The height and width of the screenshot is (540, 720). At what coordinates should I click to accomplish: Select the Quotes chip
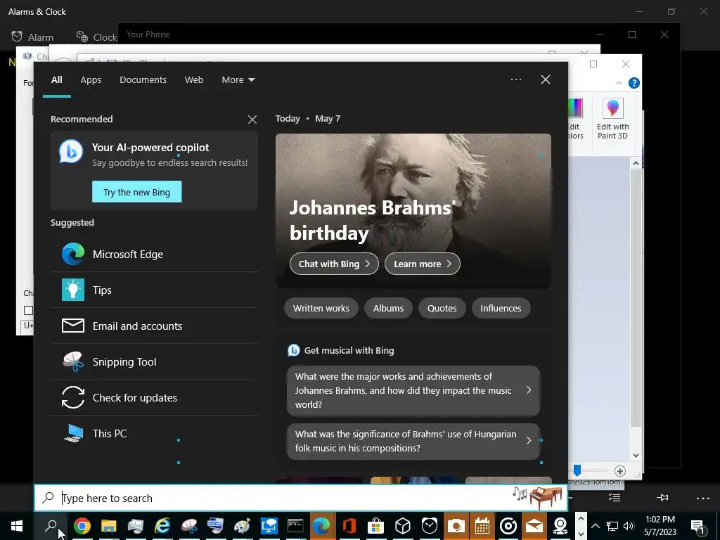[x=442, y=308]
